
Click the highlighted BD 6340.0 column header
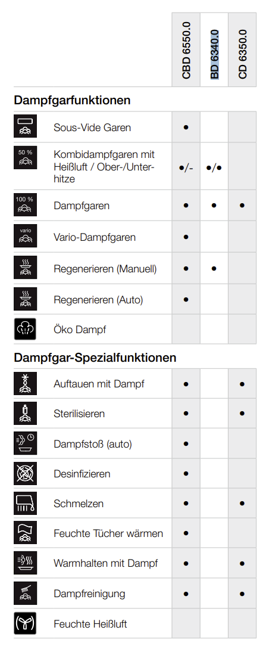(x=214, y=54)
